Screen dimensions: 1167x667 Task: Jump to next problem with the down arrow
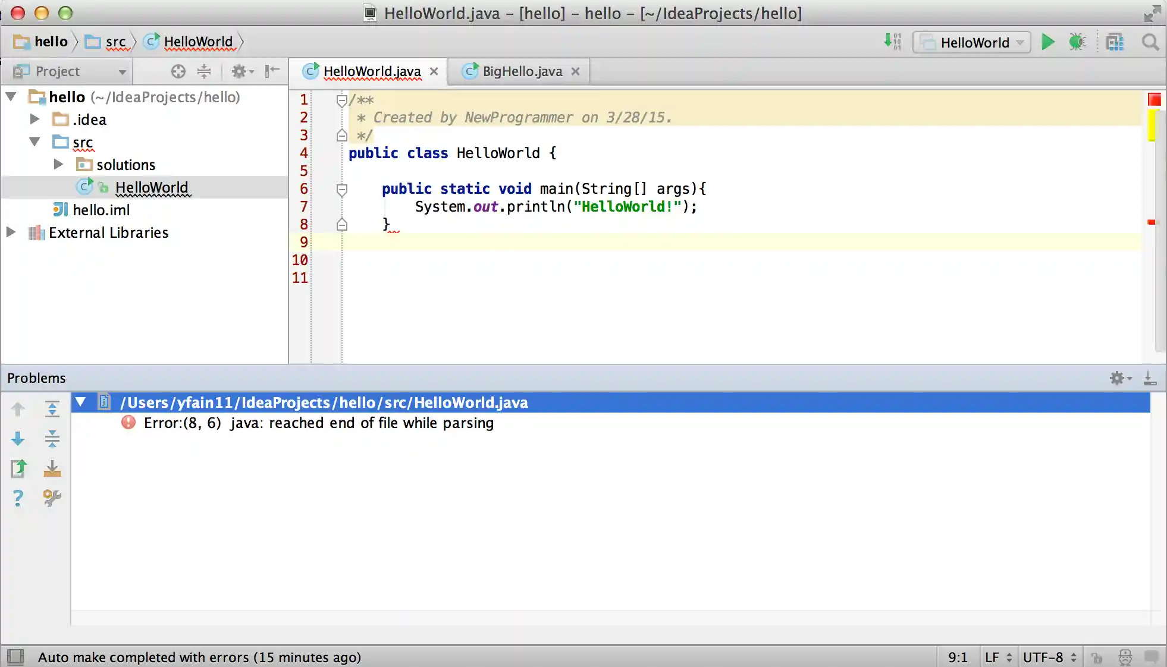point(18,439)
